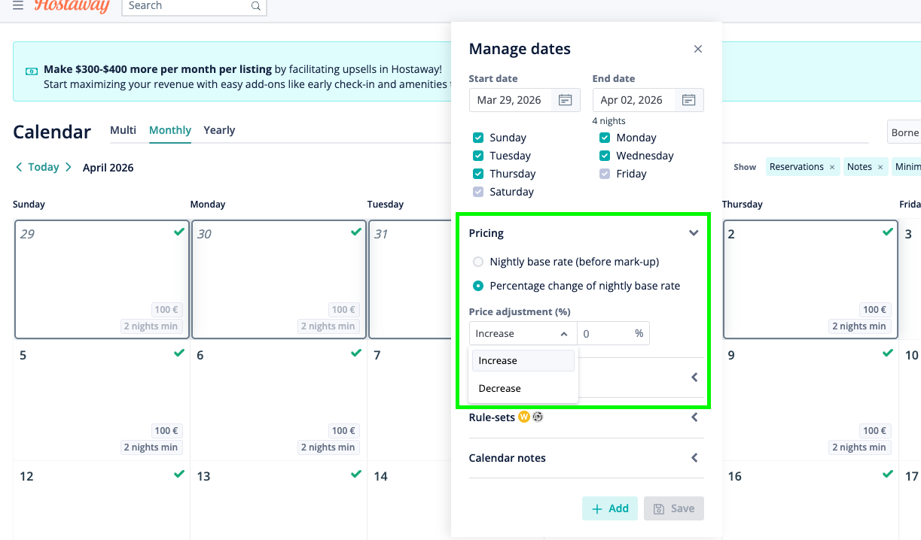Click the price adjustment percent field
921x540 pixels.
coord(604,333)
